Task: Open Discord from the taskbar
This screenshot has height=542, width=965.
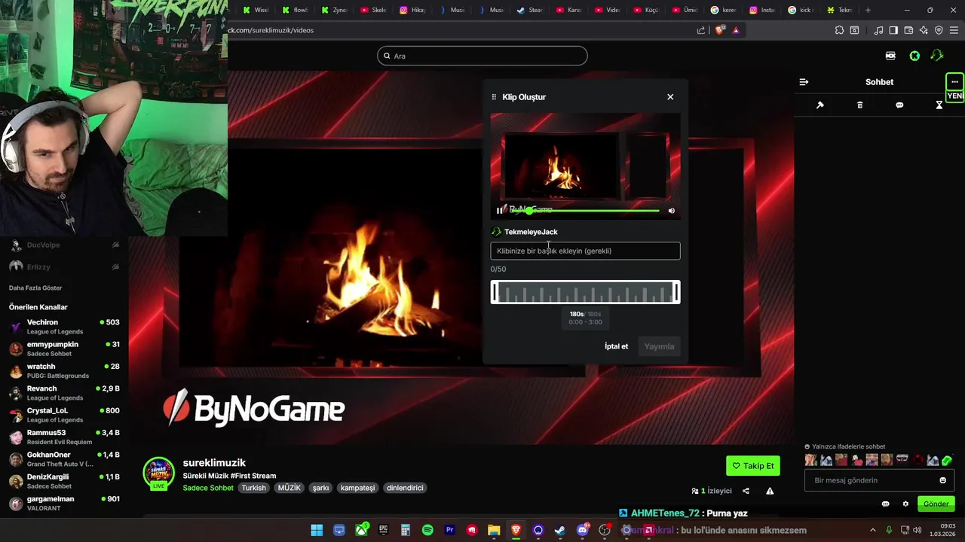Action: 582,530
